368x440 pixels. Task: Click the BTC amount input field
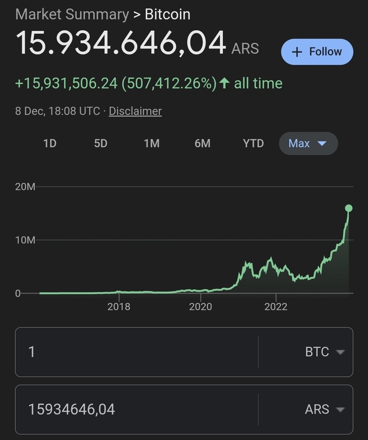tap(136, 352)
